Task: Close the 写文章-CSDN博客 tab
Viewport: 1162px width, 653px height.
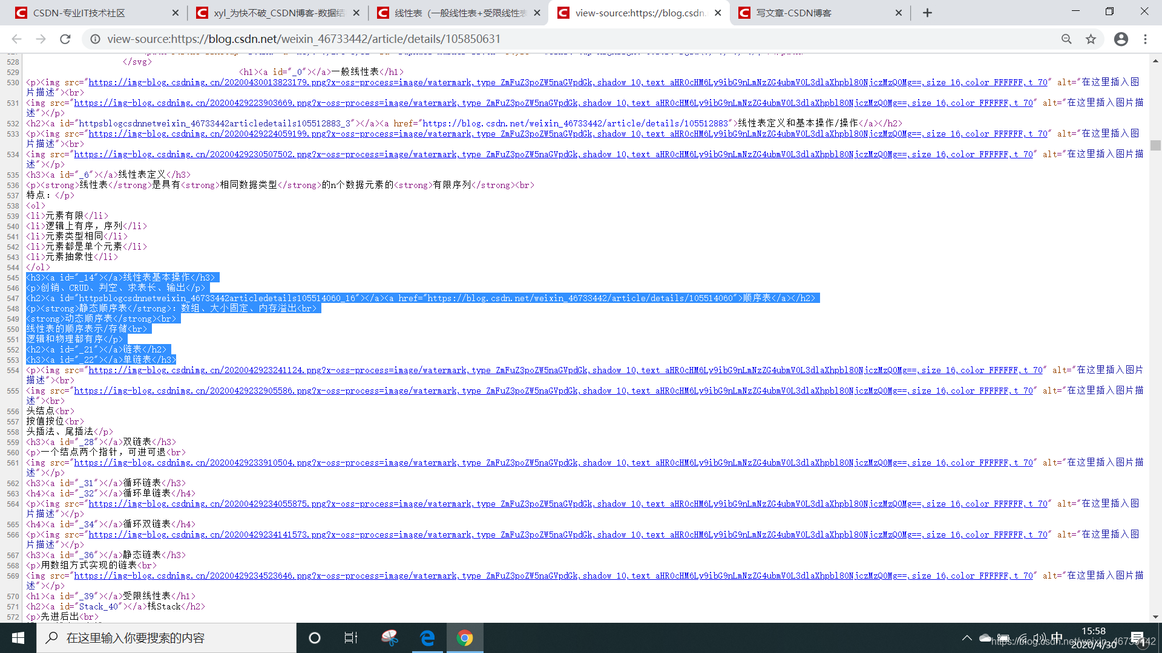Action: (898, 13)
